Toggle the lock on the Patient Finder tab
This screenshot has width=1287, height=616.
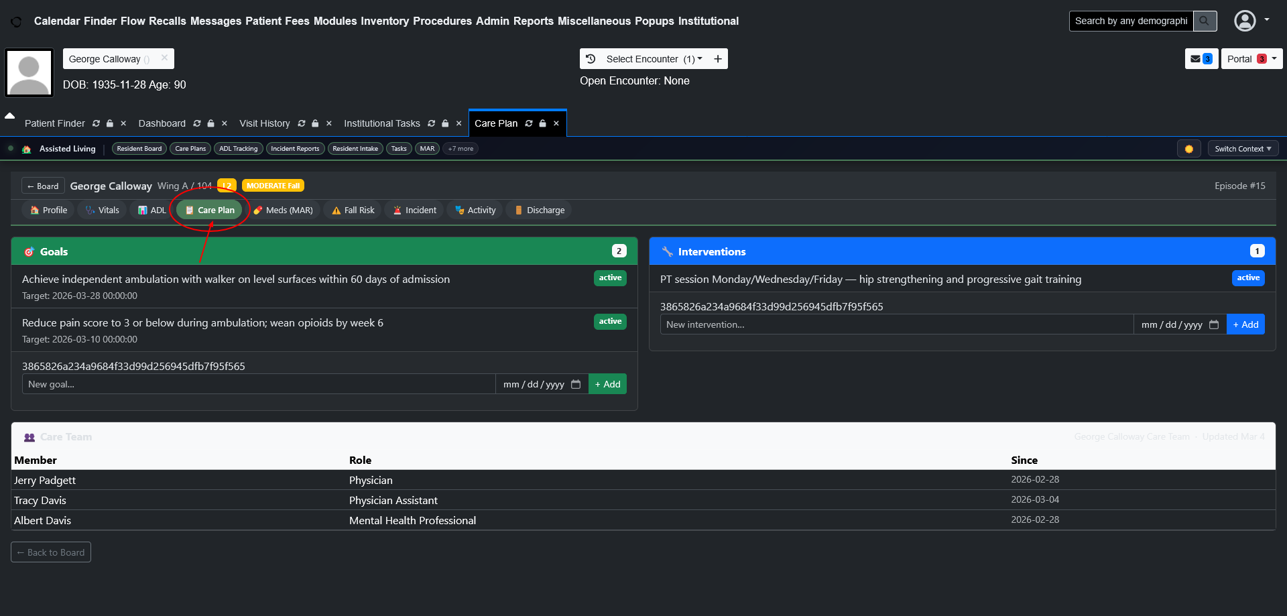[x=110, y=123]
